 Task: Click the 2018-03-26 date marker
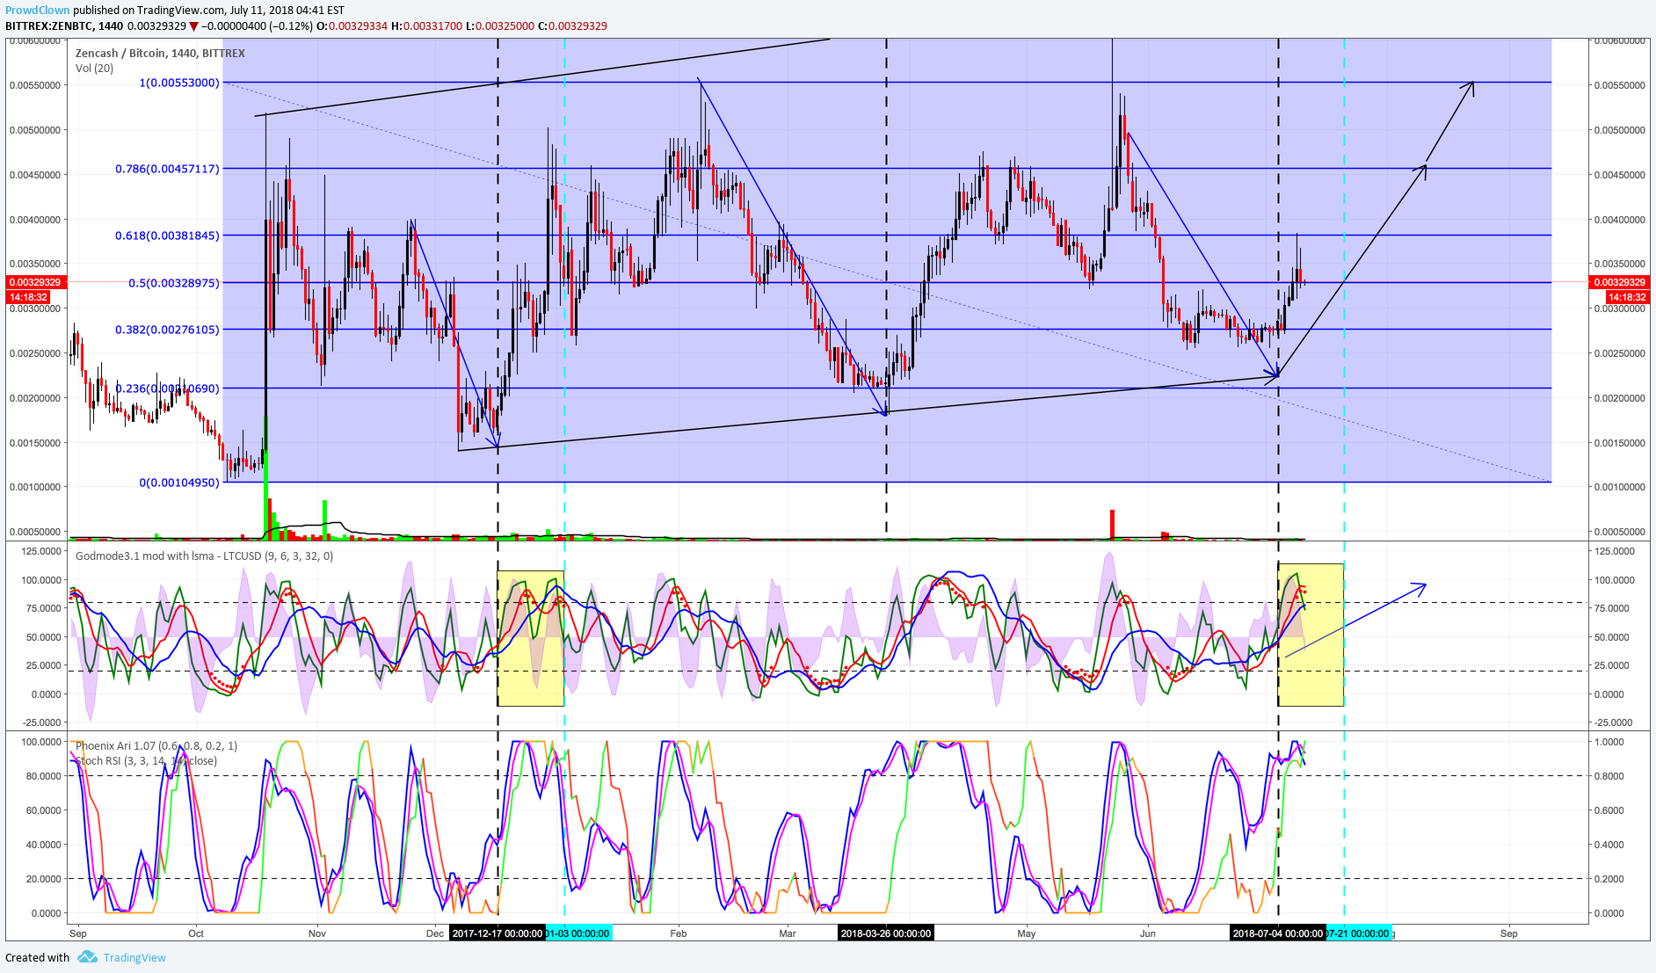[x=886, y=933]
